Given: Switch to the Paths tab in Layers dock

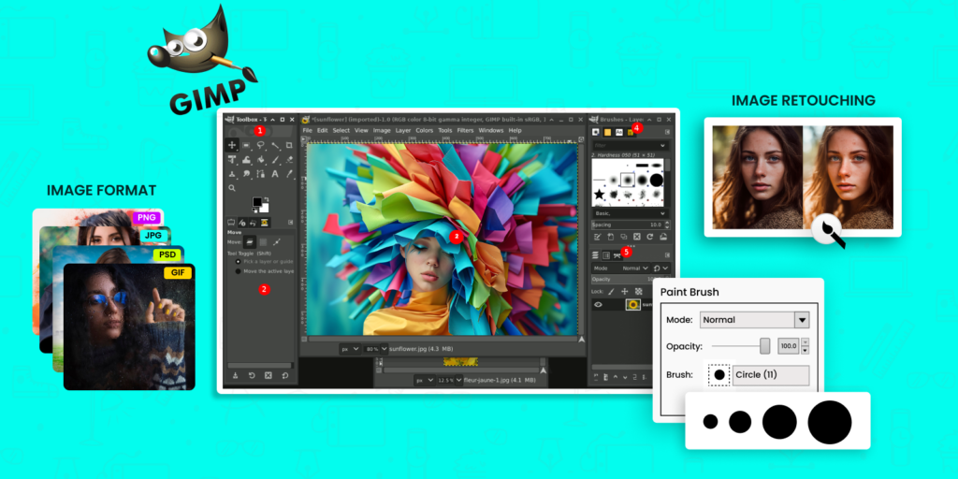Looking at the screenshot, I should [617, 255].
